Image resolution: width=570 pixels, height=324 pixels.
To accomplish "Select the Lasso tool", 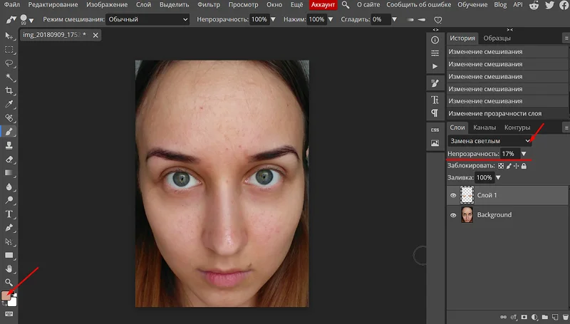I will pos(9,63).
